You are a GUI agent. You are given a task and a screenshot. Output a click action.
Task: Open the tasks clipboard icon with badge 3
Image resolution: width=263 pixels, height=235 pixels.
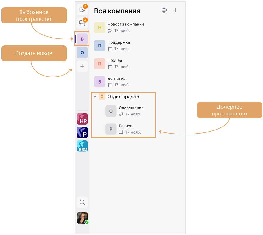click(82, 9)
